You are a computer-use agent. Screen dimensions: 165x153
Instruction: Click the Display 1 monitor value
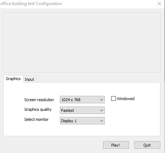tap(69, 121)
